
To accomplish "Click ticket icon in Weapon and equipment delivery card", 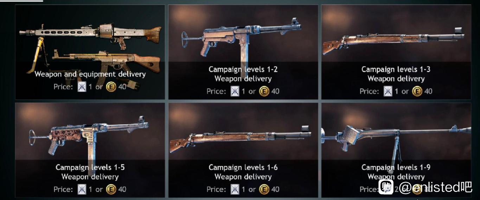I will [x=82, y=87].
